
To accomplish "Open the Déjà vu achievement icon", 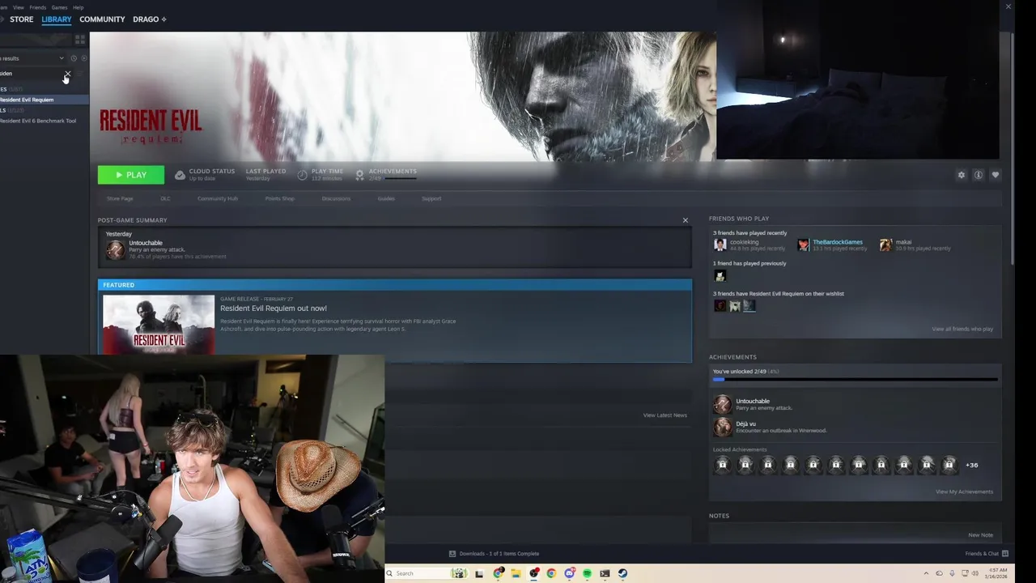I will pyautogui.click(x=722, y=427).
